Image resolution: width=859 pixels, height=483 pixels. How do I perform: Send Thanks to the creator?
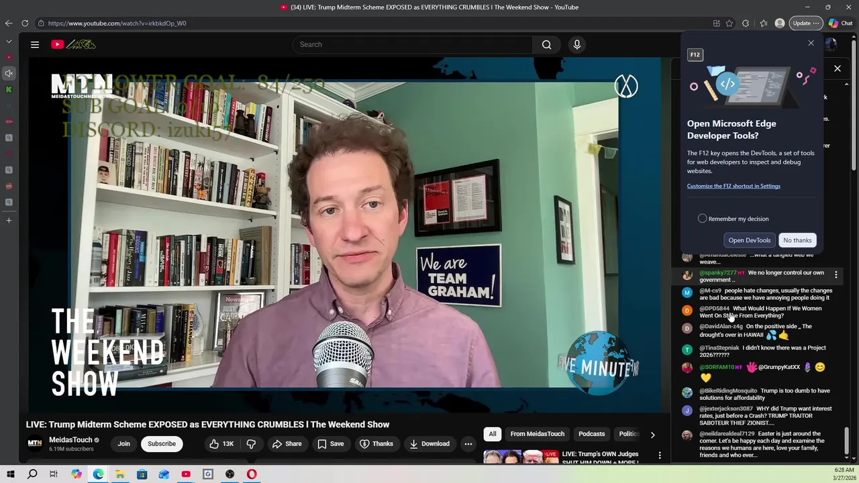click(x=376, y=443)
